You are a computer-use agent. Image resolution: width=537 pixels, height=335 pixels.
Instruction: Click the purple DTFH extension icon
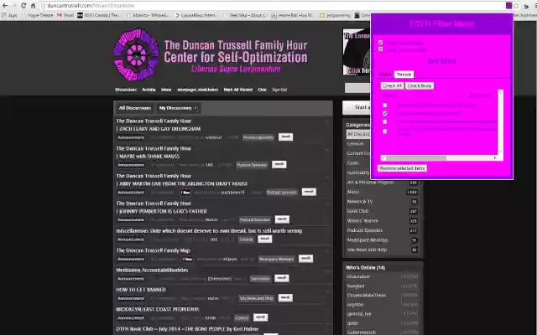pos(508,6)
